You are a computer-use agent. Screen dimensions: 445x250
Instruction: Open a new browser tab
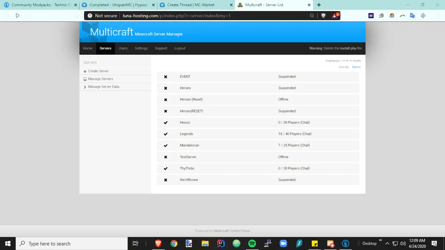(x=319, y=5)
